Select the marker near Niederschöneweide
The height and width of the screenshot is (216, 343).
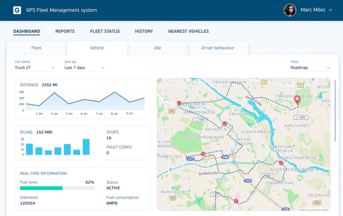(281, 162)
